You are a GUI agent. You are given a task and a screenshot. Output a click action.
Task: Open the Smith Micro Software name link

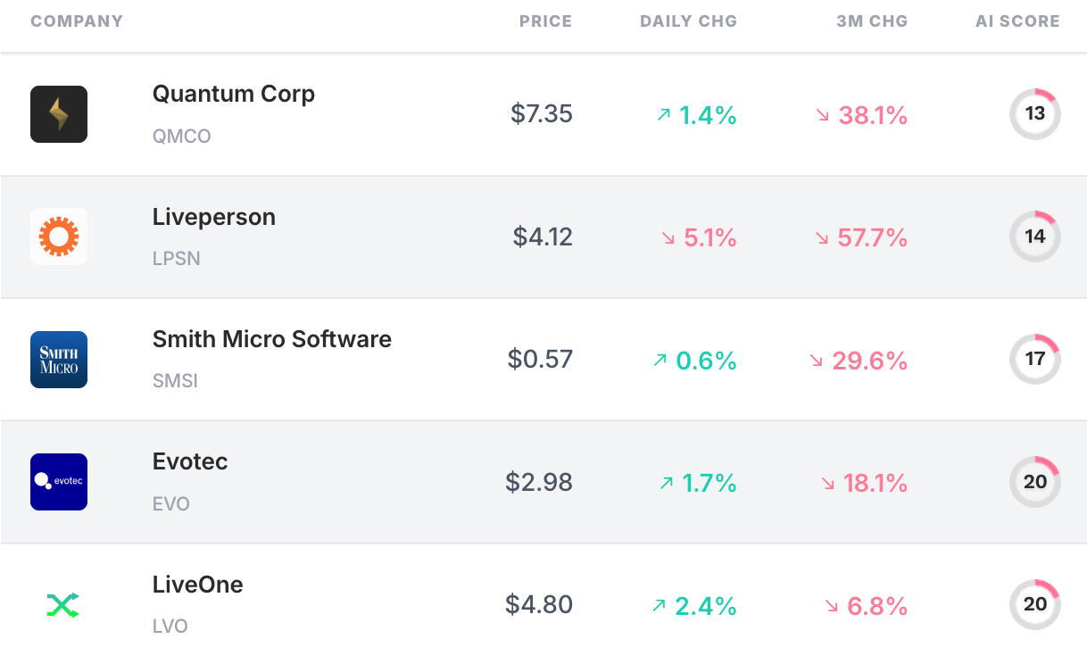click(x=272, y=340)
